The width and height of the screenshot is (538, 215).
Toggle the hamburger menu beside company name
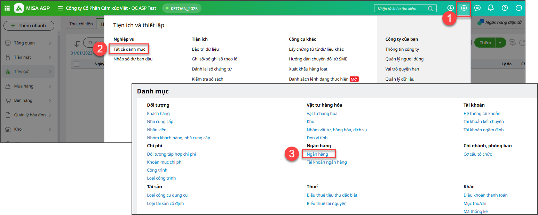pos(61,8)
